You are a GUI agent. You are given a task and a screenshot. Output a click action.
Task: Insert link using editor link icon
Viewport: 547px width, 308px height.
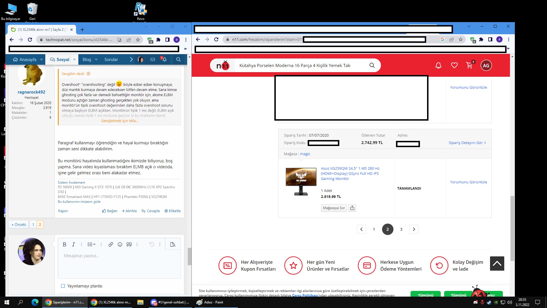[x=111, y=244]
